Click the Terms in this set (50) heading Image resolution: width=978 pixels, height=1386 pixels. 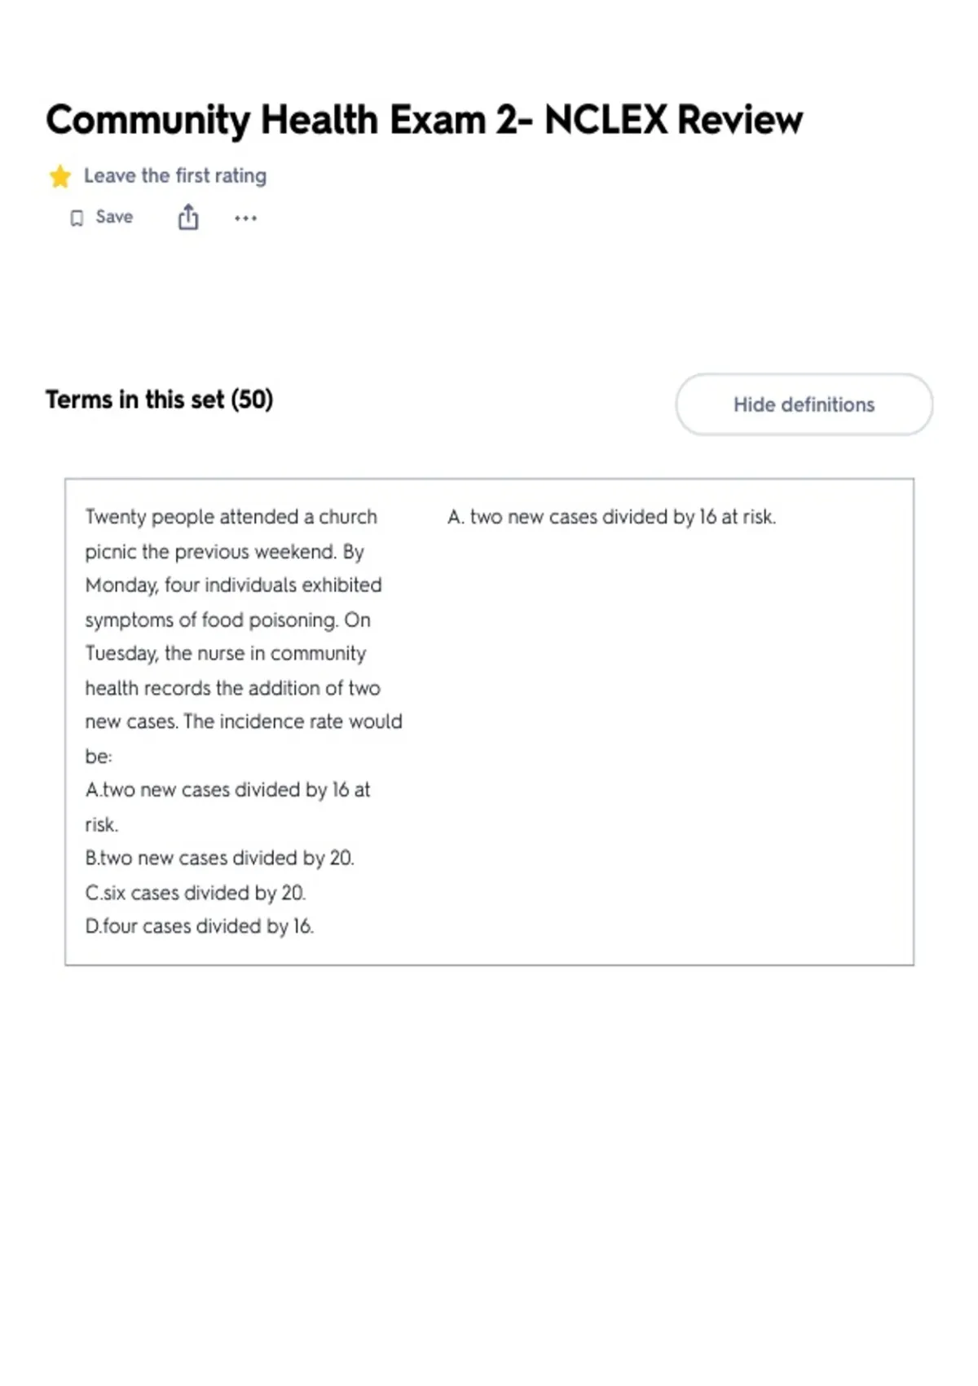(160, 399)
